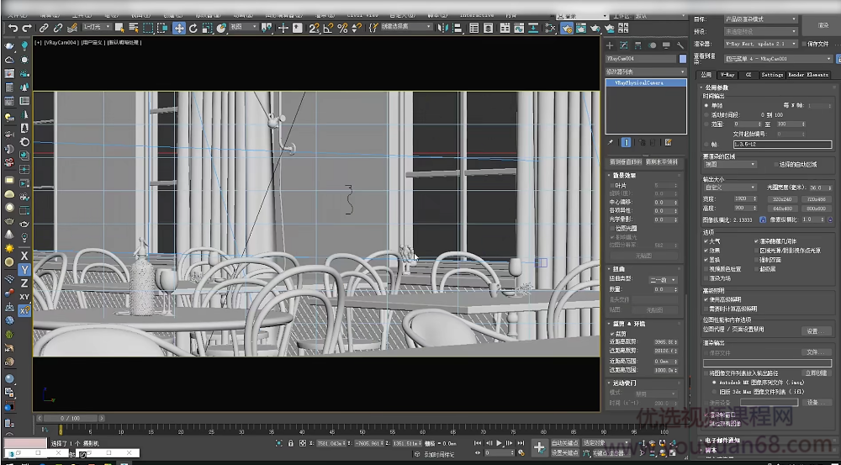Screen dimensions: 841x465
Task: Toggle the Angle Snap icon
Action: pos(328,28)
